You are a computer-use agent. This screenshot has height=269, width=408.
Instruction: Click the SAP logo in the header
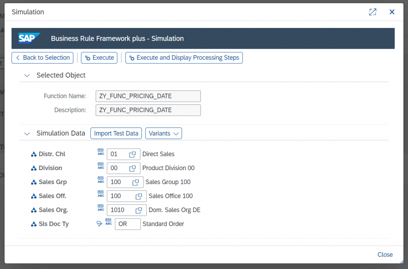[x=29, y=38]
